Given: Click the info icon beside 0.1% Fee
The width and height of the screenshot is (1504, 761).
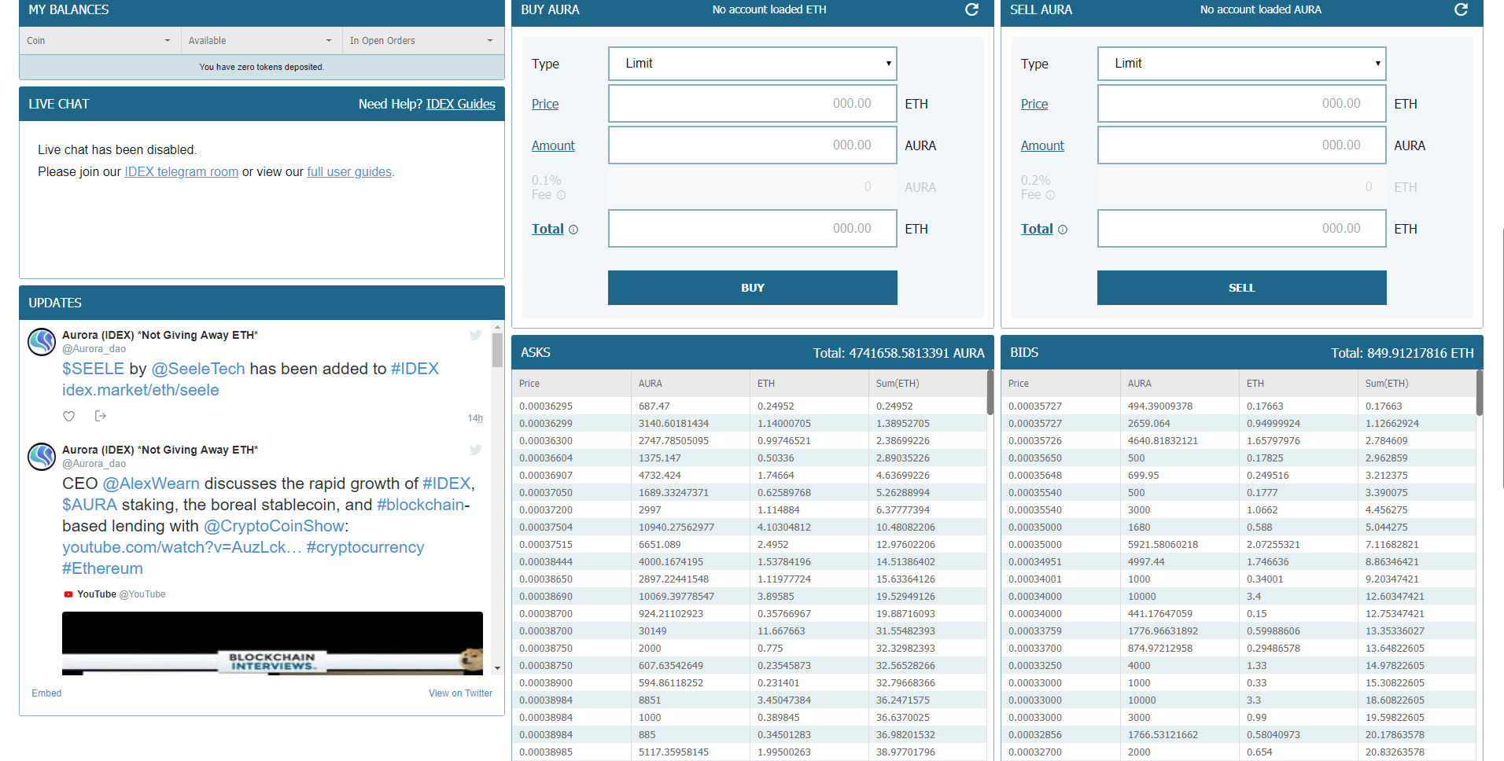Looking at the screenshot, I should coord(561,195).
